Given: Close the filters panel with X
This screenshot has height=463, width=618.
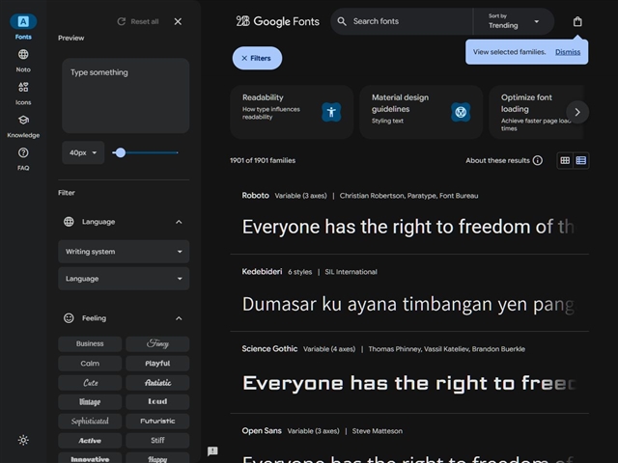Looking at the screenshot, I should tap(178, 21).
